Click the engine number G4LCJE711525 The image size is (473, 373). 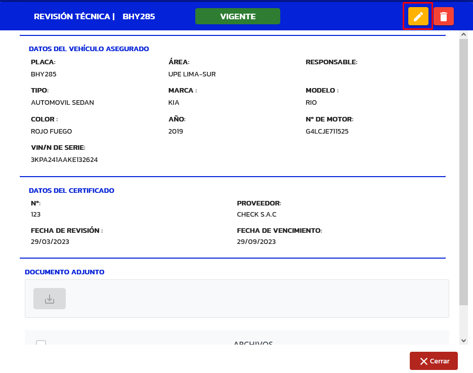pos(327,132)
